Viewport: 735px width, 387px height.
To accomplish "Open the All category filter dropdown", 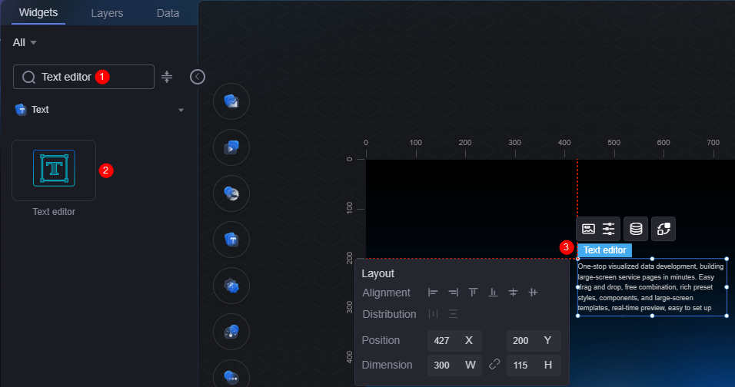I will point(25,42).
